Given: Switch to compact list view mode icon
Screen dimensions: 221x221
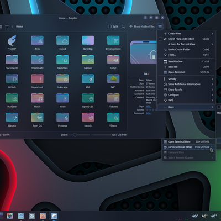Looking at the screenshot, I should click(x=7, y=27).
